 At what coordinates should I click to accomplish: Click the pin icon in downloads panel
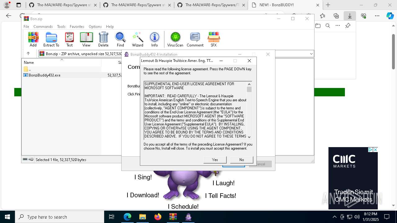pyautogui.click(x=348, y=26)
